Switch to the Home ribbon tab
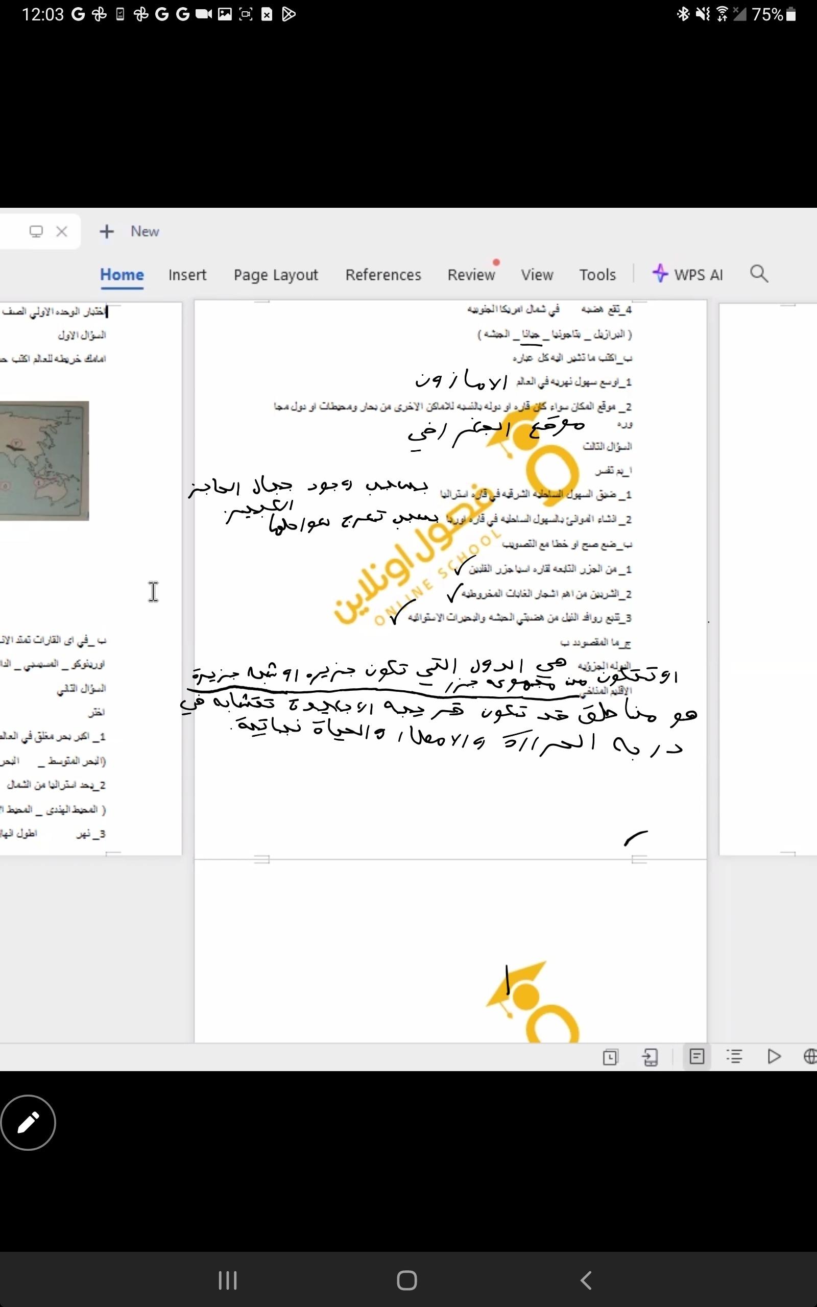817x1307 pixels. click(122, 275)
